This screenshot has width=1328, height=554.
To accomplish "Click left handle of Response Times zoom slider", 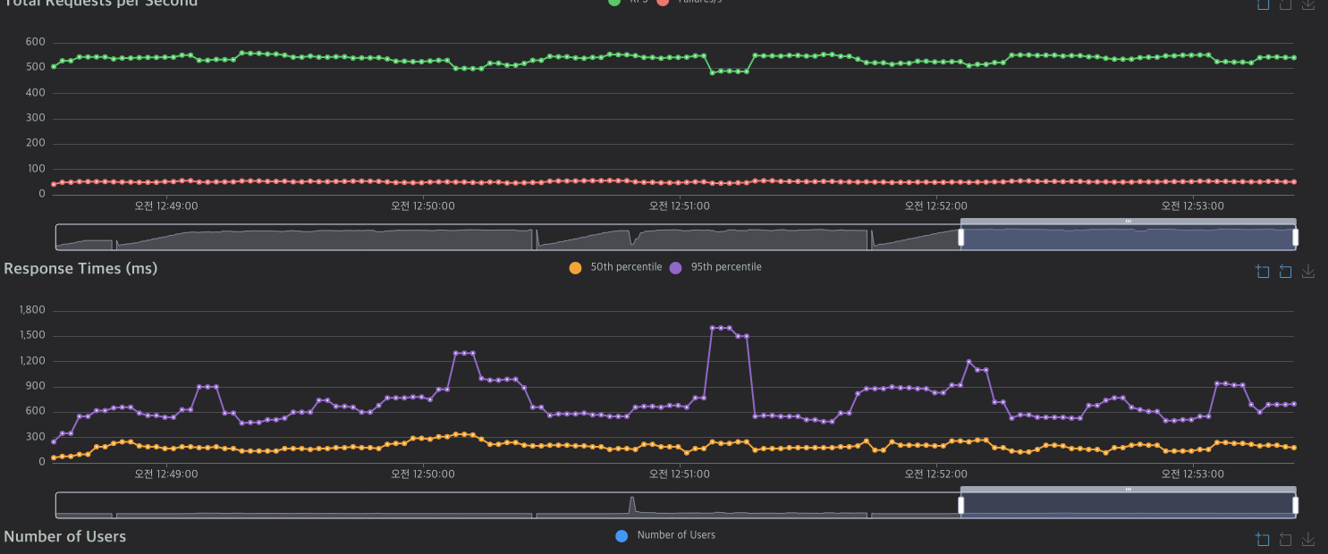I will tap(961, 505).
